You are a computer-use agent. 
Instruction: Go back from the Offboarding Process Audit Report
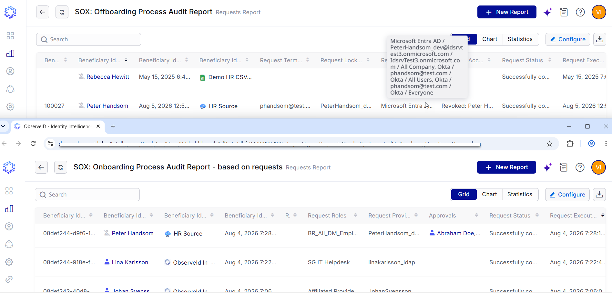43,12
